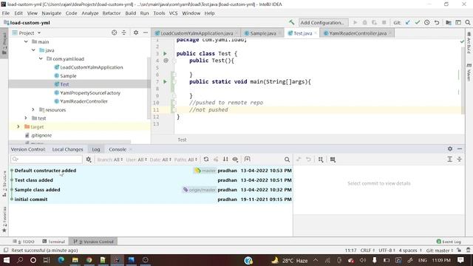Open Git: master branch widget
Viewport: 473px width, 266px height.
pyautogui.click(x=440, y=250)
